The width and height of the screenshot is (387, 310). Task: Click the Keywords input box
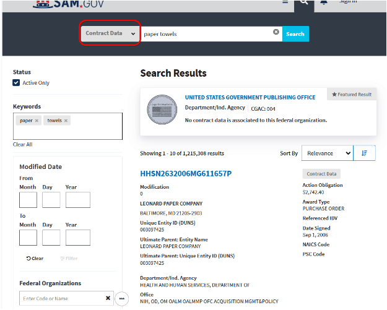coord(67,126)
